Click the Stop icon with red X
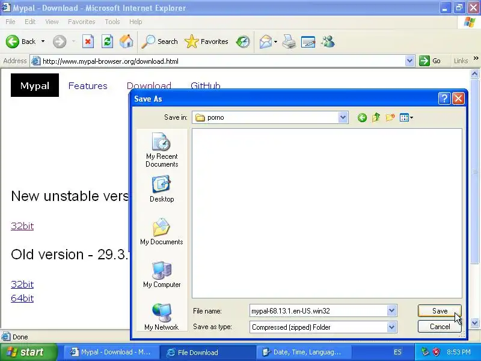Viewport: 481px width, 361px height. coord(88,42)
